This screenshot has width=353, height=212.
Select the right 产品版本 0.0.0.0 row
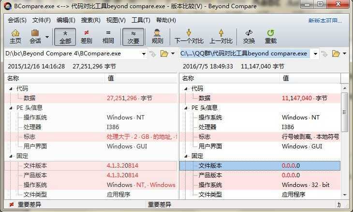tap(260, 175)
